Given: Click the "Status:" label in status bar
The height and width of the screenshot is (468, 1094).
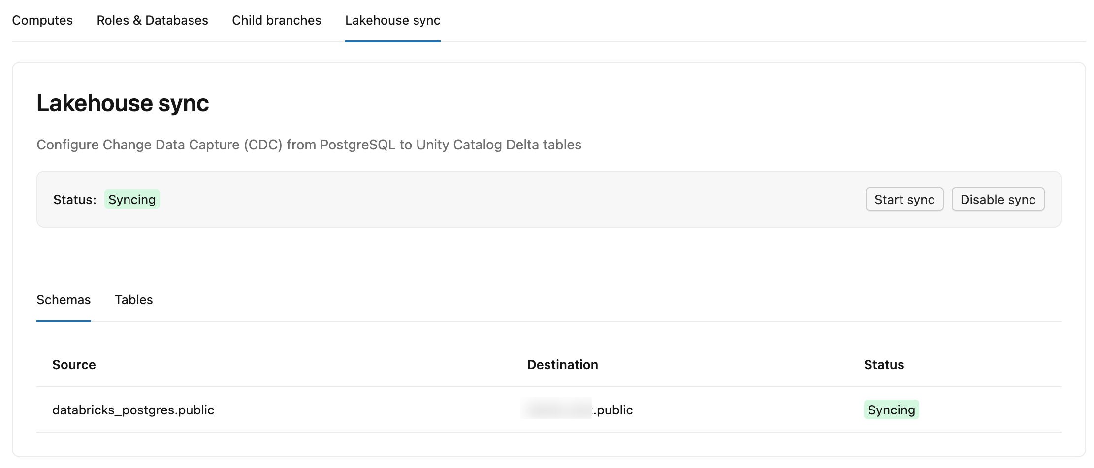Looking at the screenshot, I should click(74, 200).
